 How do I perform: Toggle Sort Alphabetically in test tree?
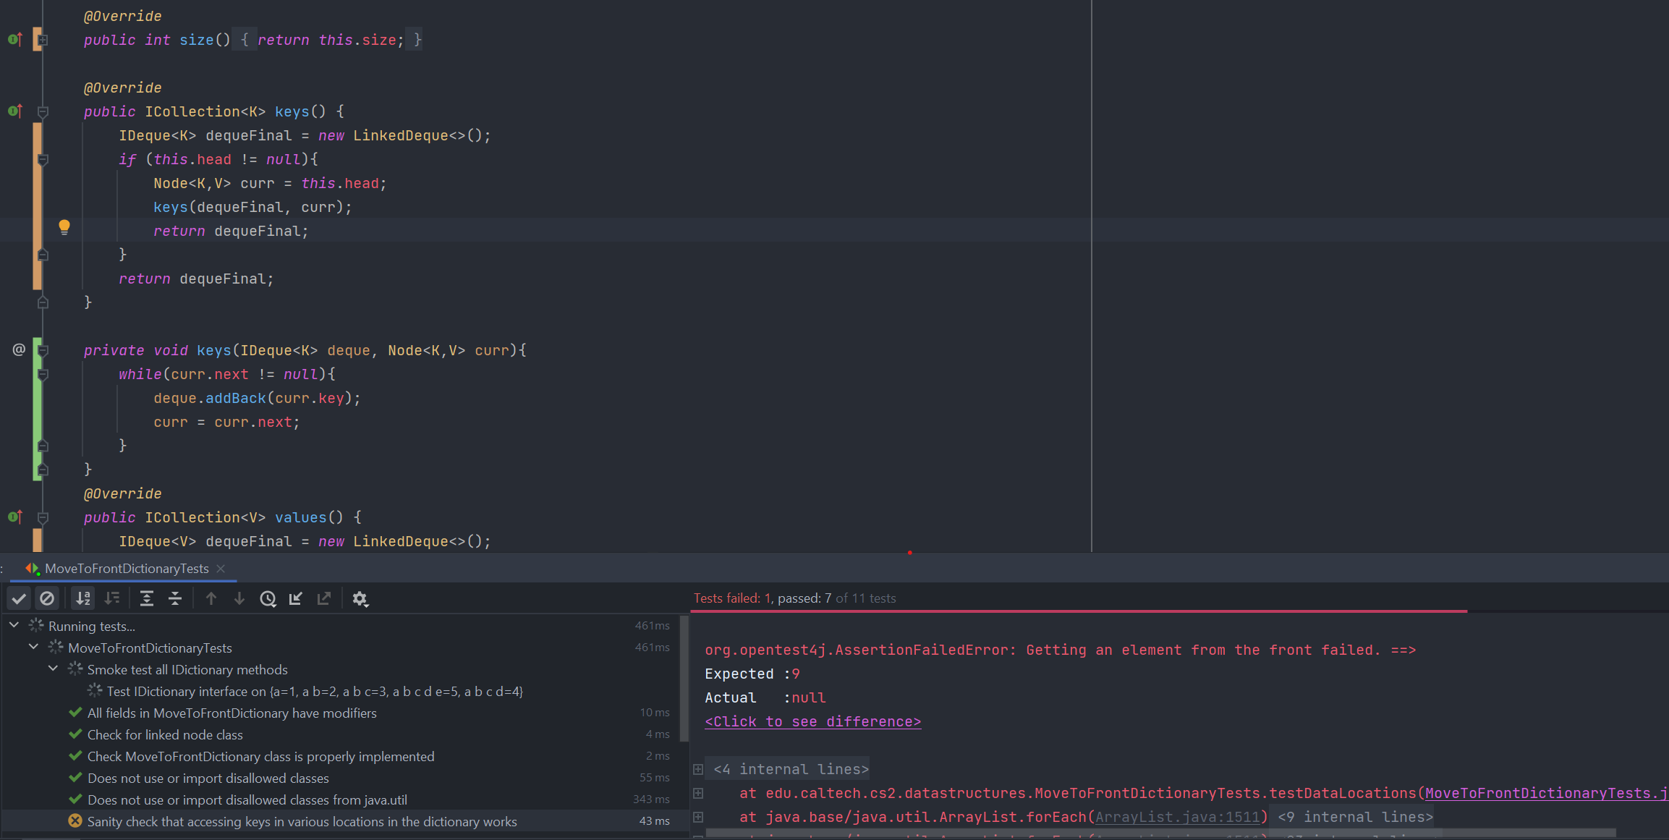click(83, 598)
